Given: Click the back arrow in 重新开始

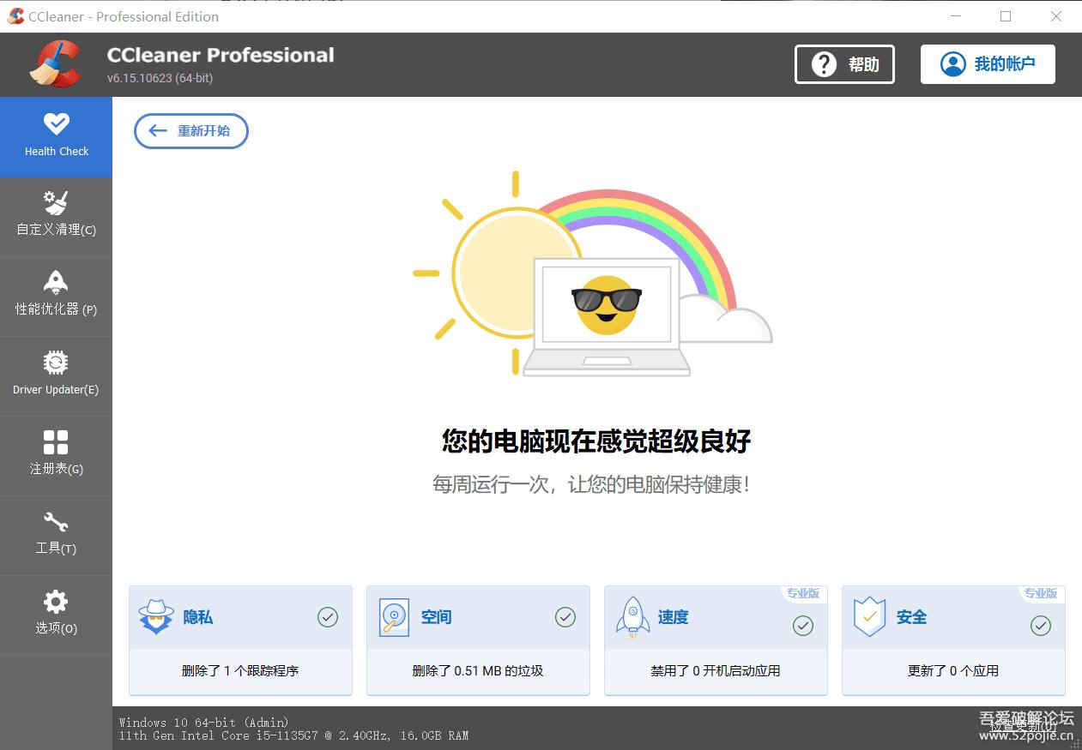Looking at the screenshot, I should coord(157,131).
